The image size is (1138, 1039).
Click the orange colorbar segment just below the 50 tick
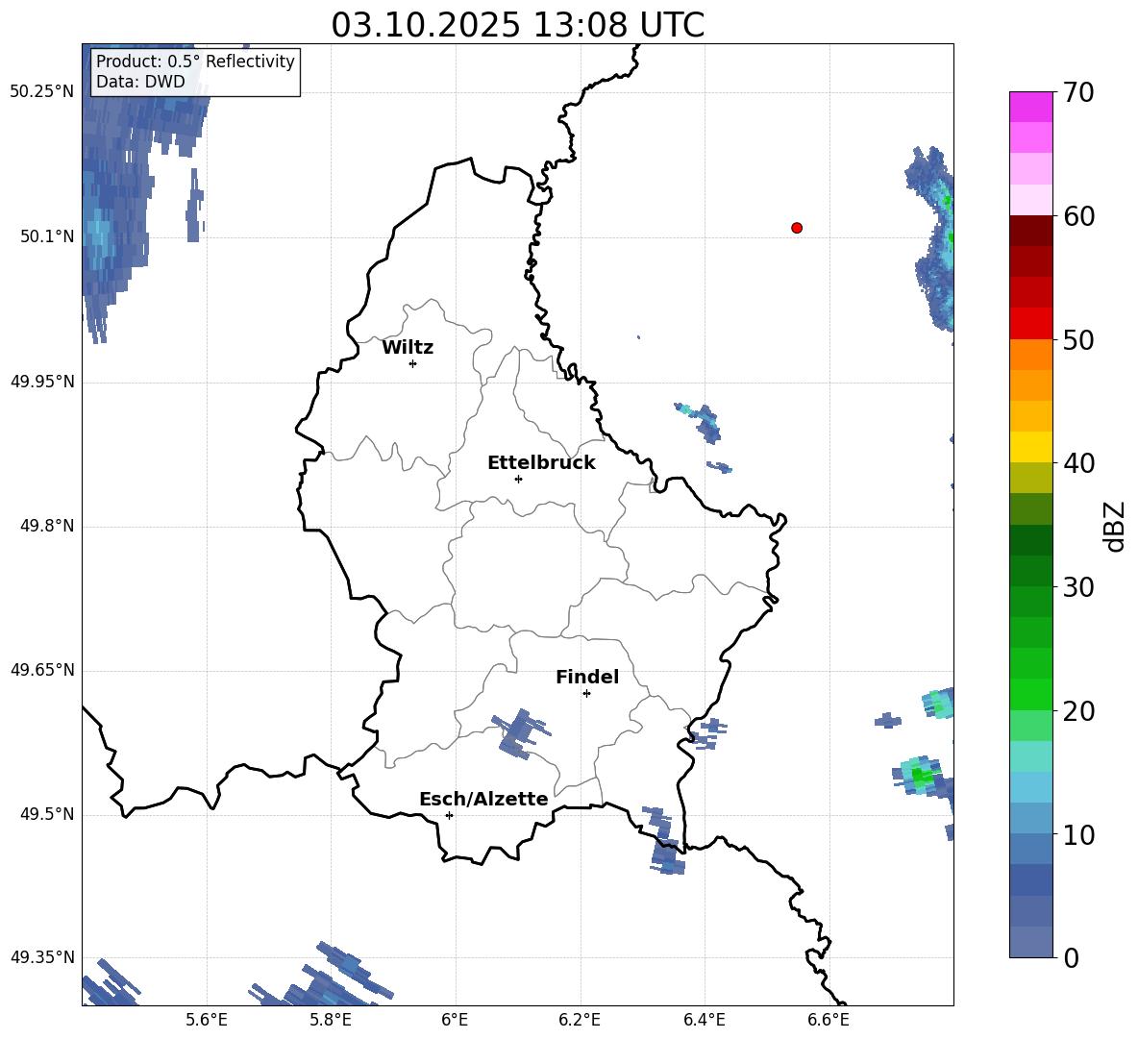(1030, 355)
